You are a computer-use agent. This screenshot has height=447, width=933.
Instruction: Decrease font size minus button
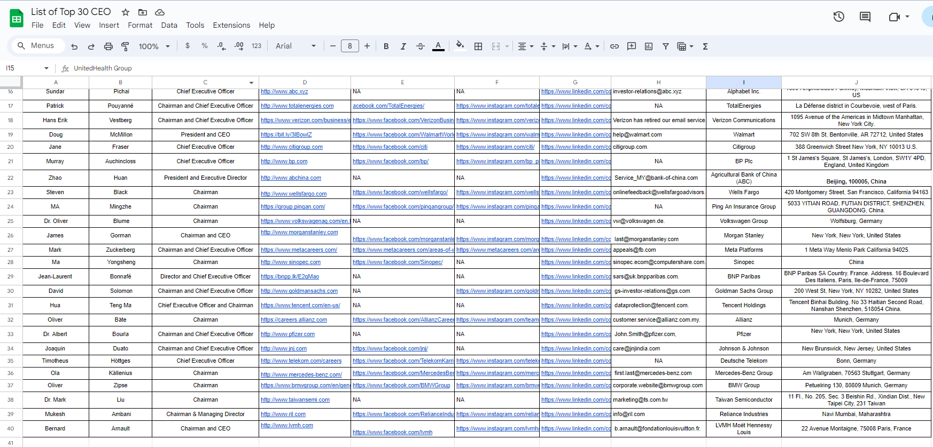coord(333,46)
